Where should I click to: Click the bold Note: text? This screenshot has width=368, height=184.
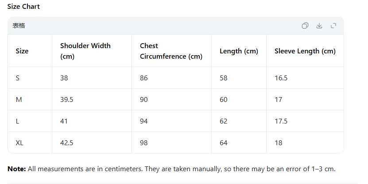point(17,169)
